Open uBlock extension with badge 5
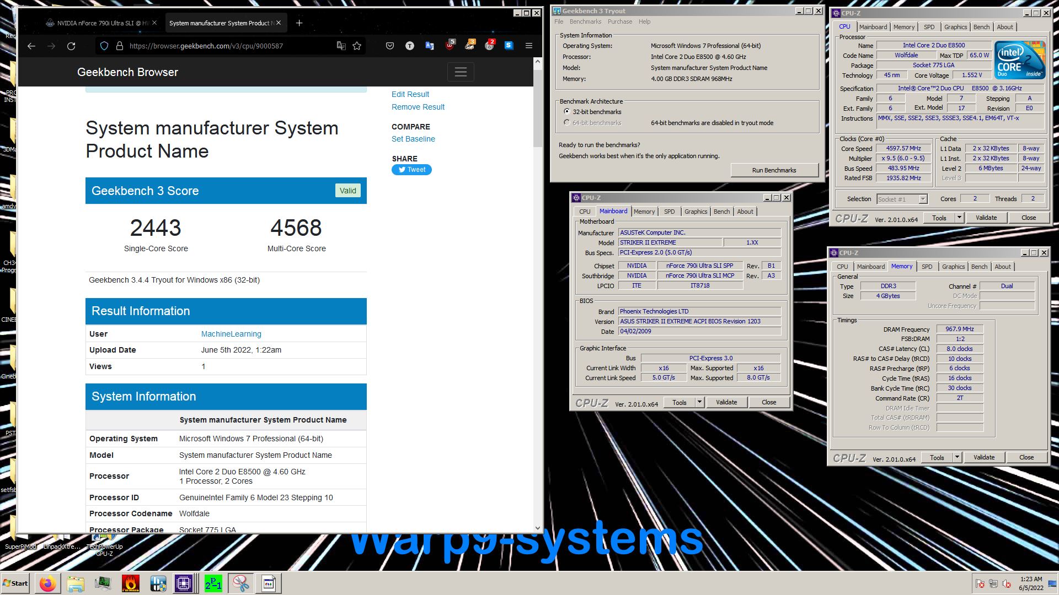Screen dimensions: 1059x595 pos(450,45)
